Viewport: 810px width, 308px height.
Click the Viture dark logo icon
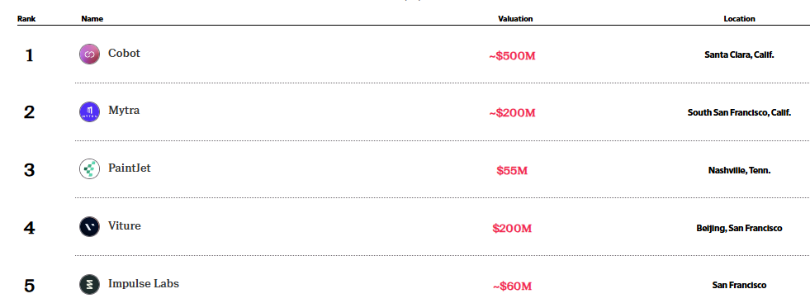[89, 227]
